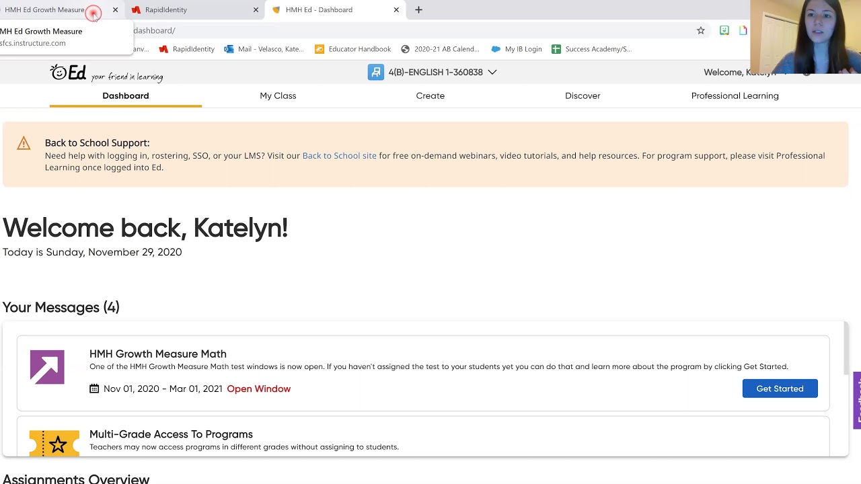Switch to the RapidIdentity browser tab
Viewport: 861px width, 484px height.
pos(195,10)
